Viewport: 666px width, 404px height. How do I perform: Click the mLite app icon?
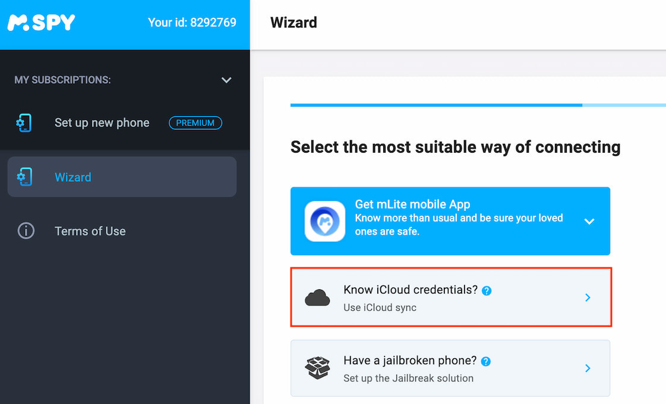pyautogui.click(x=325, y=221)
